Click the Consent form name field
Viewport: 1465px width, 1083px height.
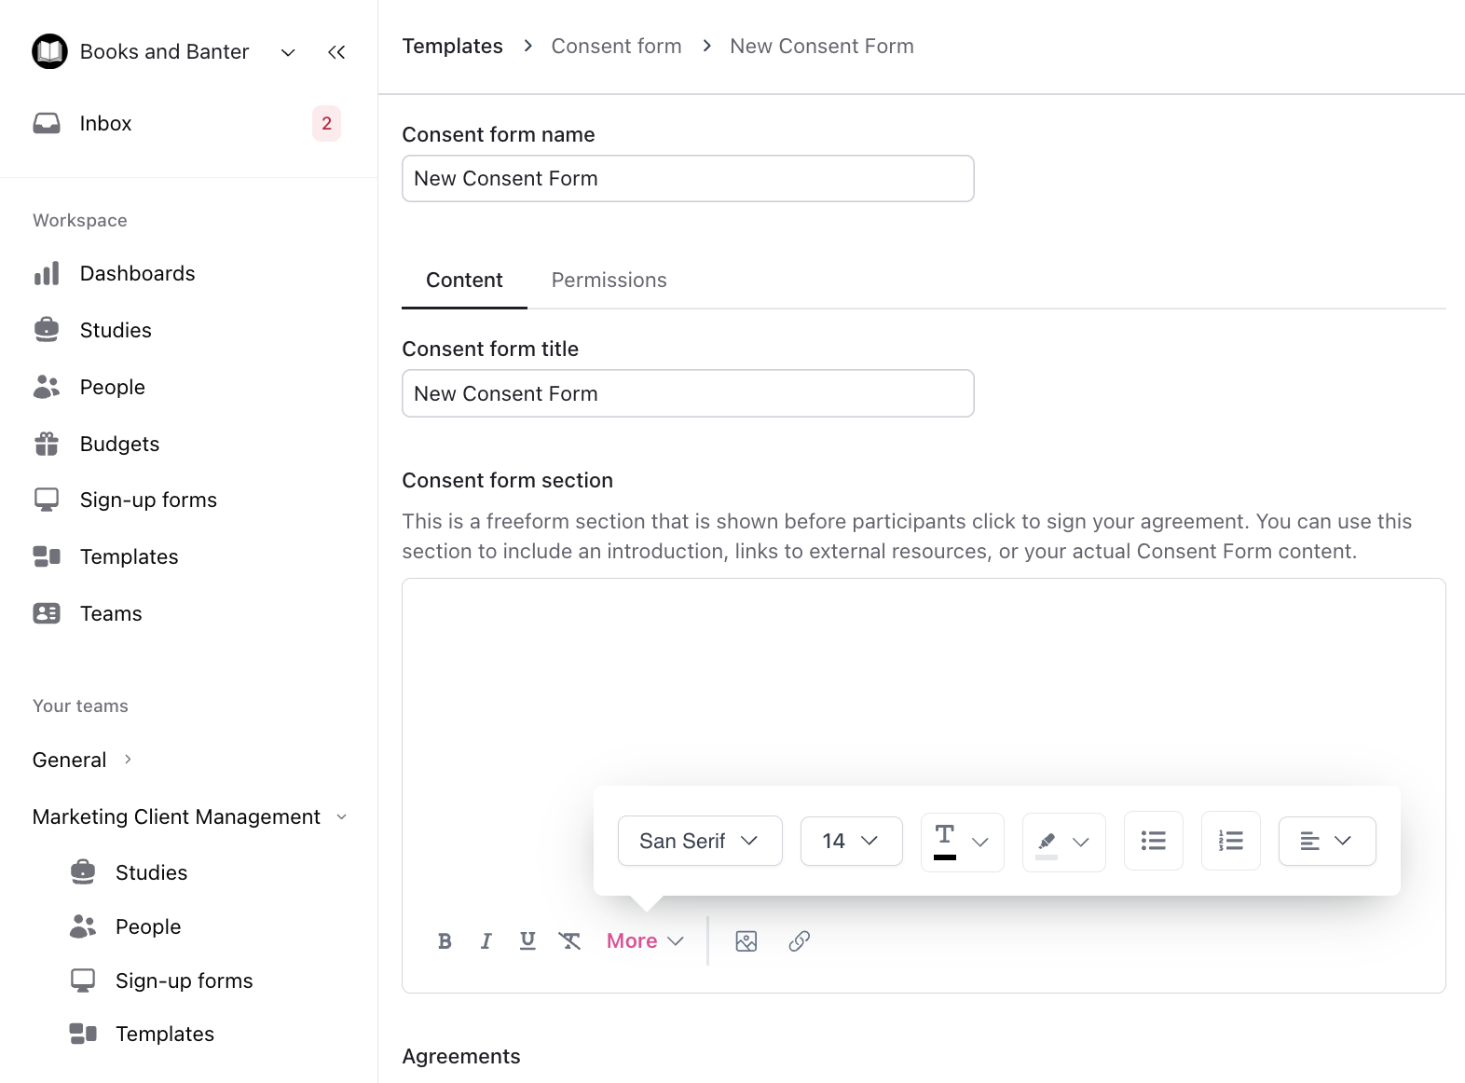click(688, 179)
